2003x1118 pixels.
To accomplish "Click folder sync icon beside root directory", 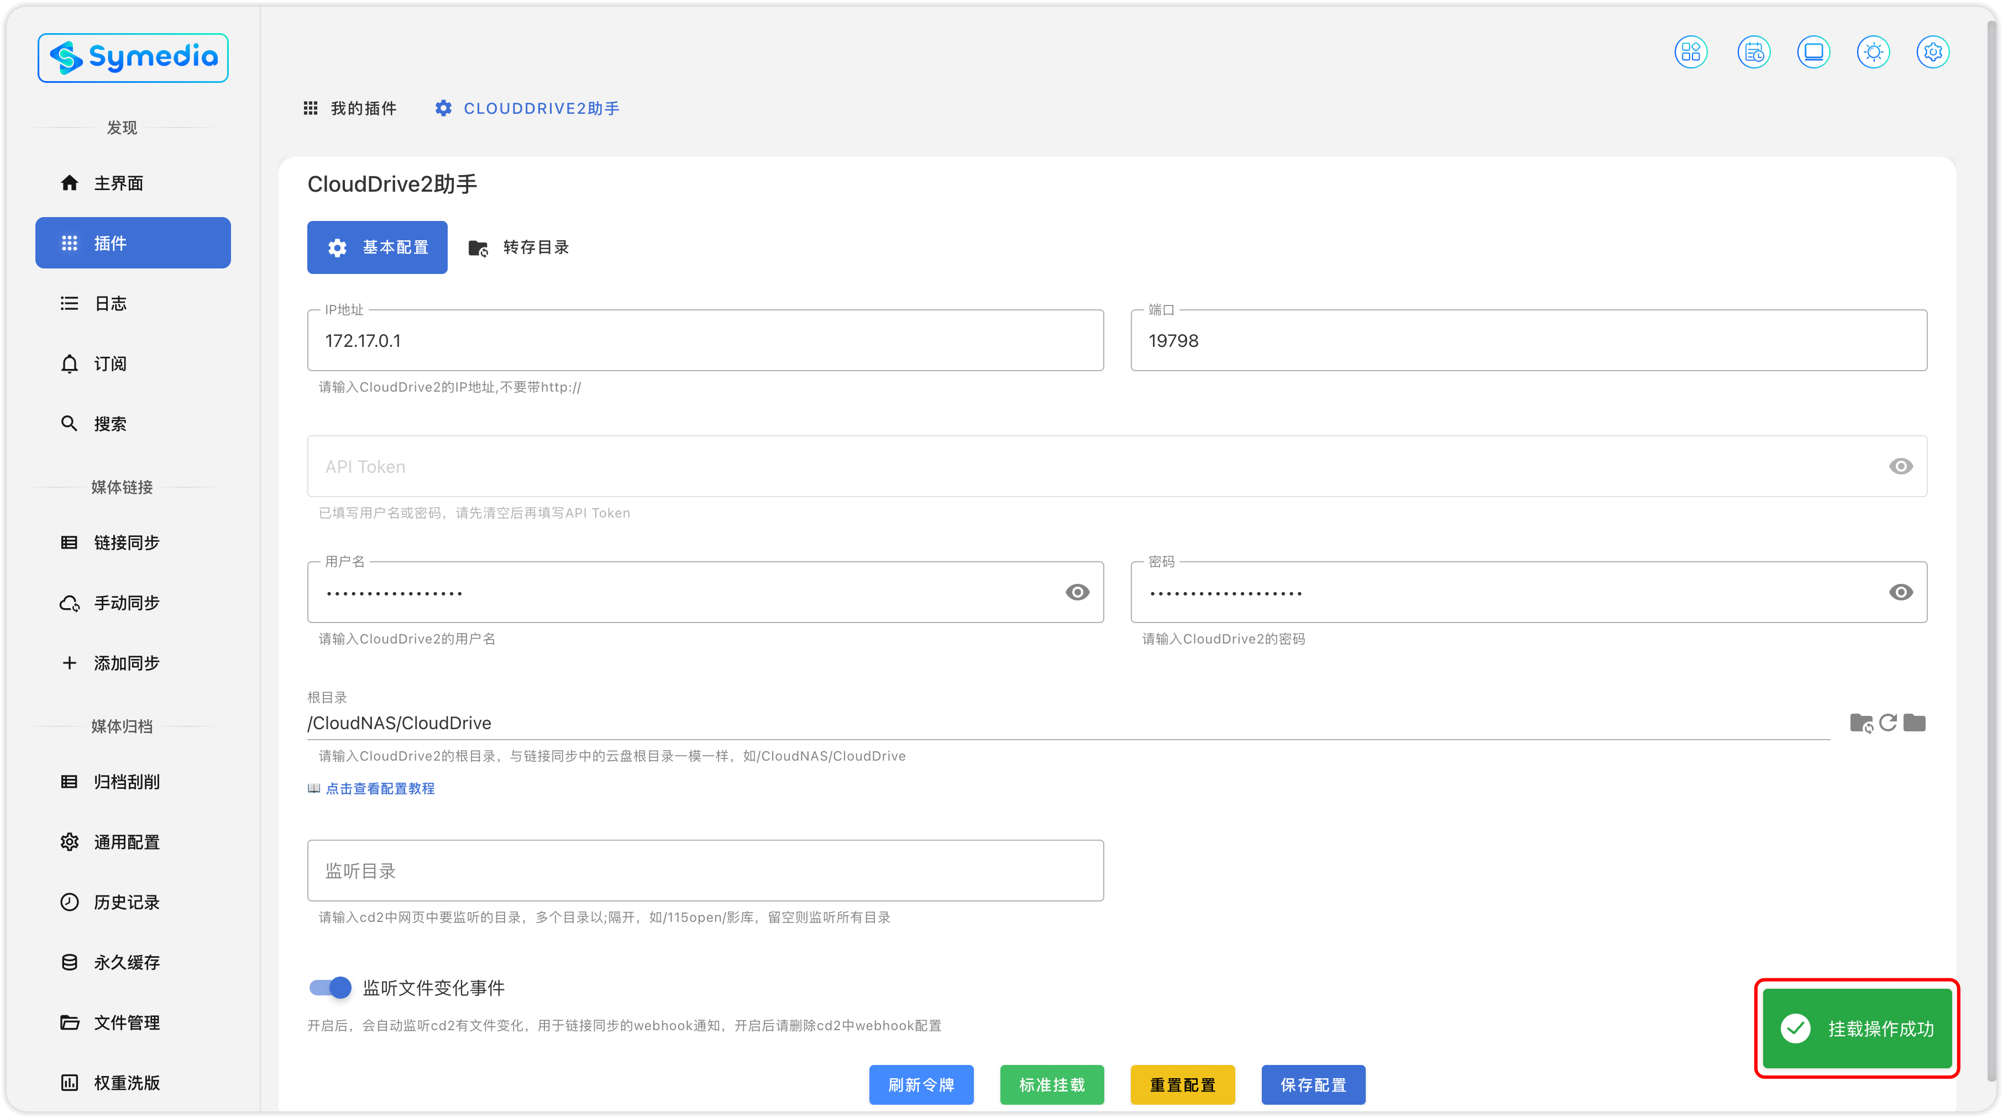I will [x=1861, y=723].
